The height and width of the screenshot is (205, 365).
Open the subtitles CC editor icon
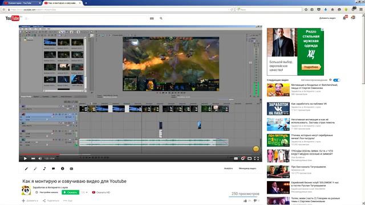71,169
